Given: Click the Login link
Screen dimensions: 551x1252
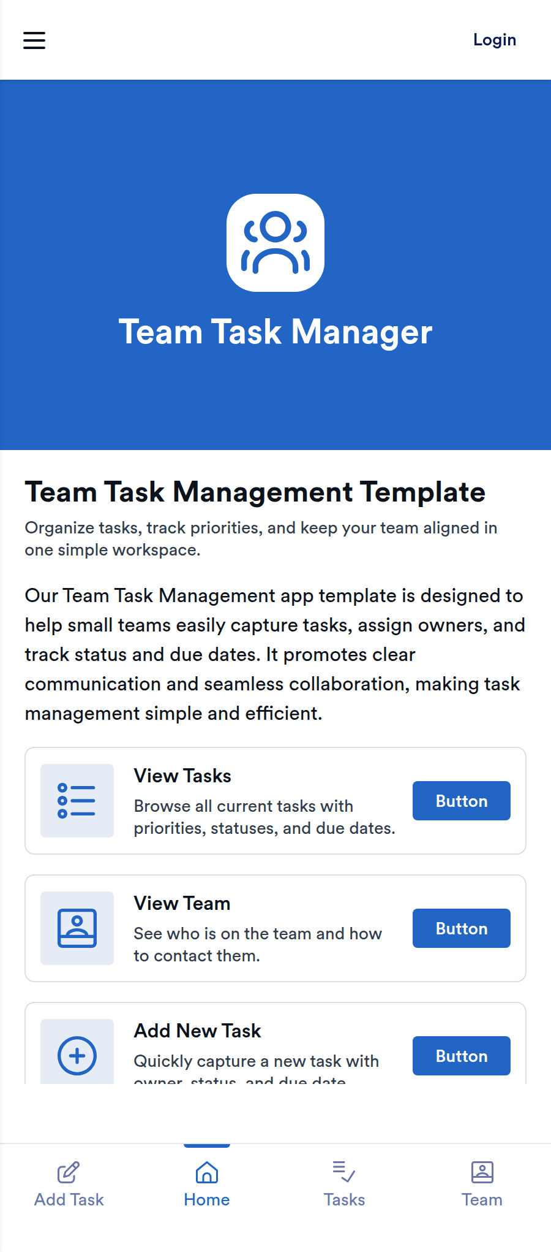Looking at the screenshot, I should click(x=494, y=40).
